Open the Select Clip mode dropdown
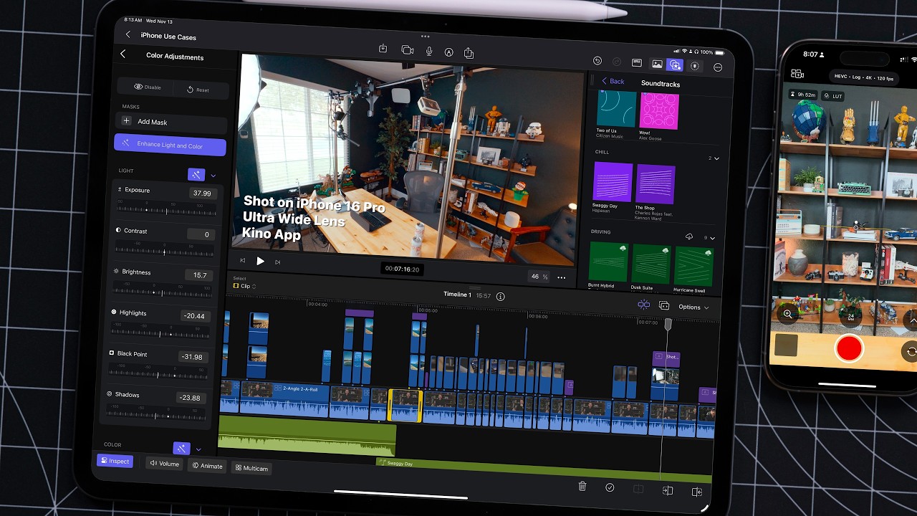Viewport: 917px width, 516px height. click(x=244, y=286)
